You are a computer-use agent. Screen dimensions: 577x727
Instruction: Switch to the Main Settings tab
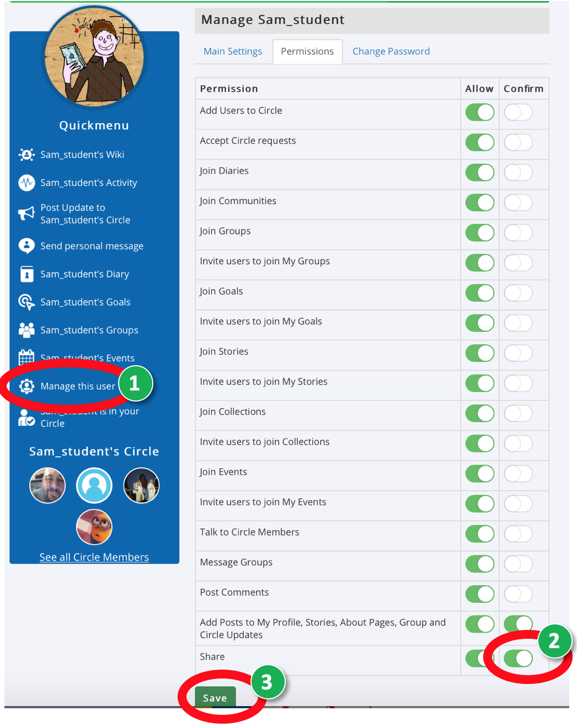(233, 51)
